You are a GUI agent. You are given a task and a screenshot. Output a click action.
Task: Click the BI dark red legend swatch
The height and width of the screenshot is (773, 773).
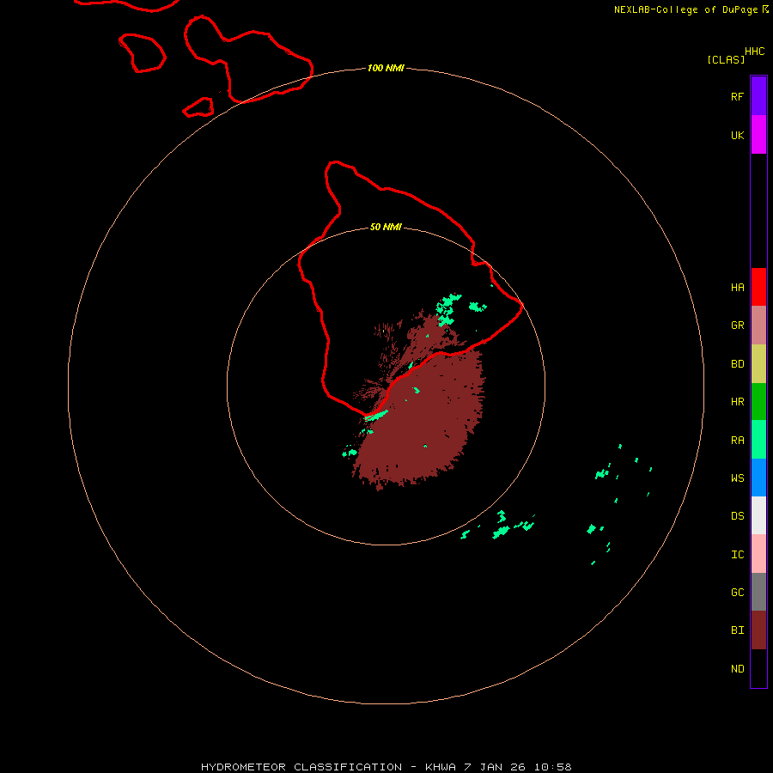(x=758, y=630)
